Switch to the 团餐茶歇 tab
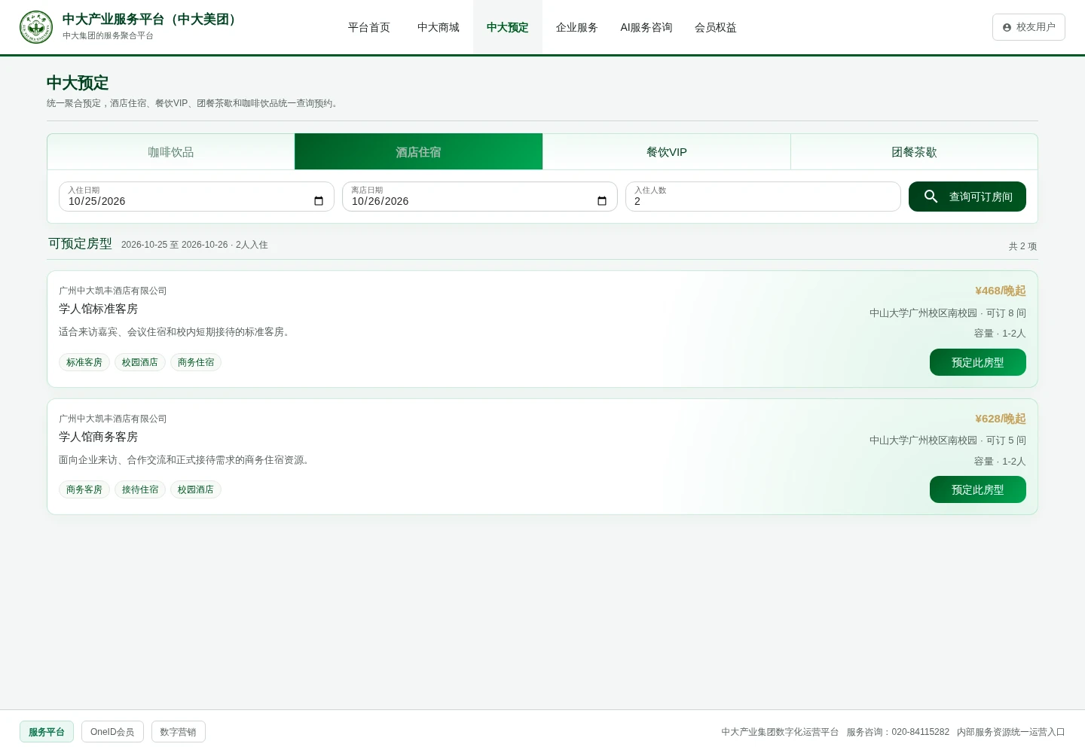 click(914, 152)
